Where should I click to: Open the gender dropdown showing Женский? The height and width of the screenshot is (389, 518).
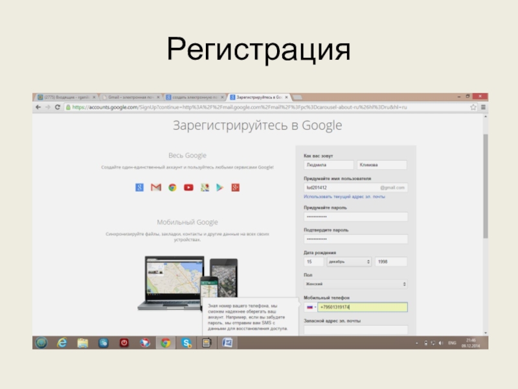(355, 284)
